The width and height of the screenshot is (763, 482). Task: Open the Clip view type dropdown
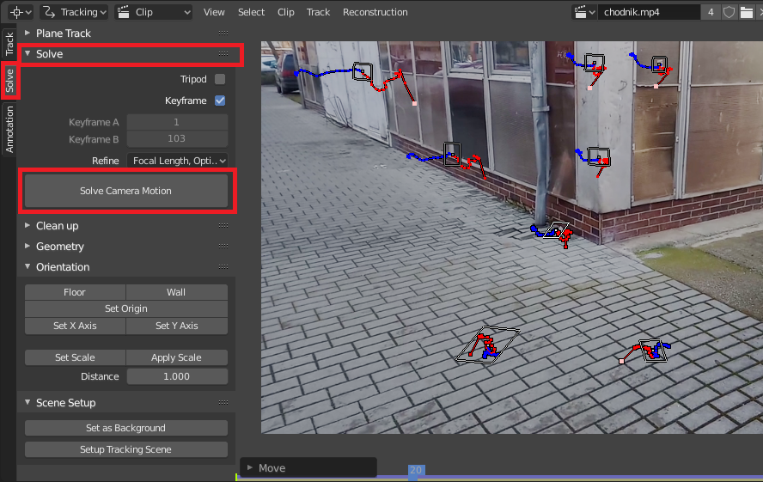point(153,12)
